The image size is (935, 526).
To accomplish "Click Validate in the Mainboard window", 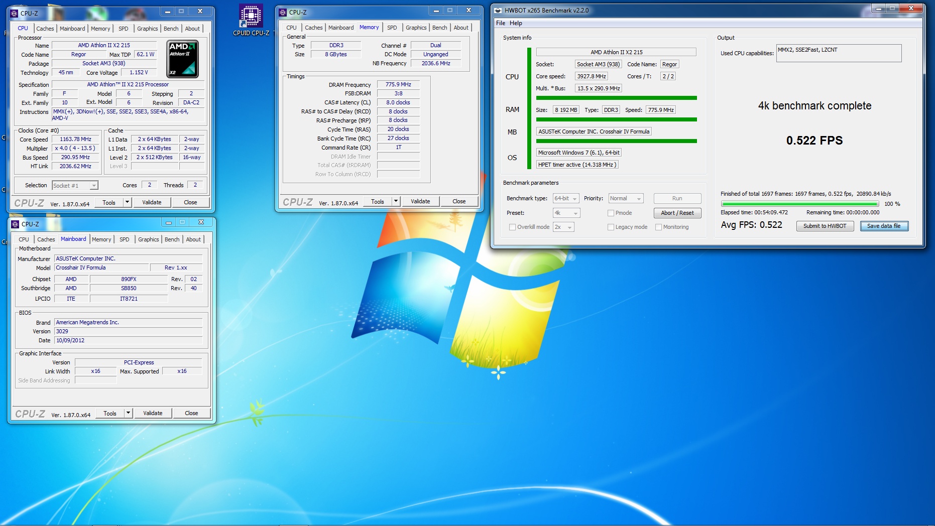I will tap(153, 413).
